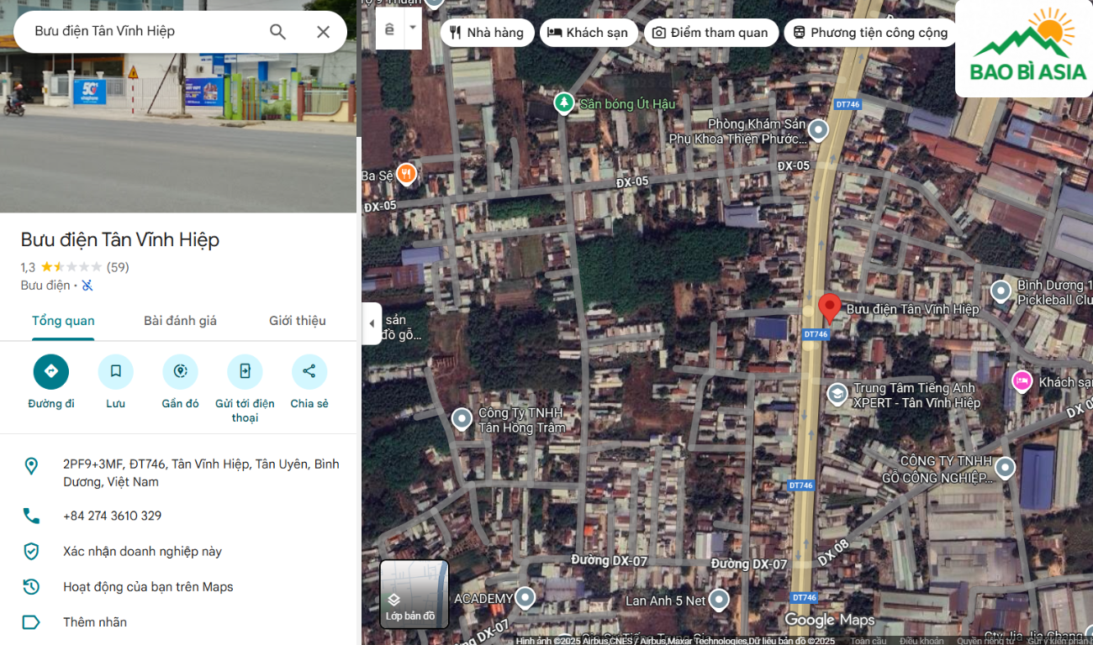Filter map by Nhà hàng
Viewport: 1093px width, 645px height.
pos(487,33)
